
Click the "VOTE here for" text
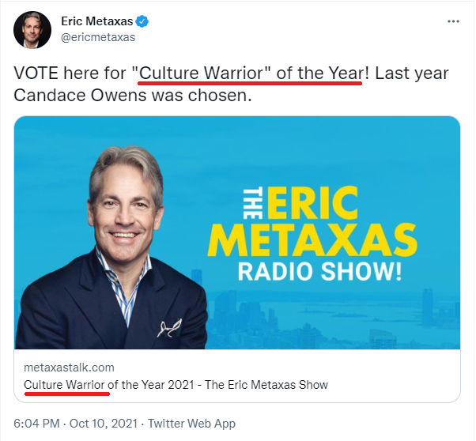point(70,73)
